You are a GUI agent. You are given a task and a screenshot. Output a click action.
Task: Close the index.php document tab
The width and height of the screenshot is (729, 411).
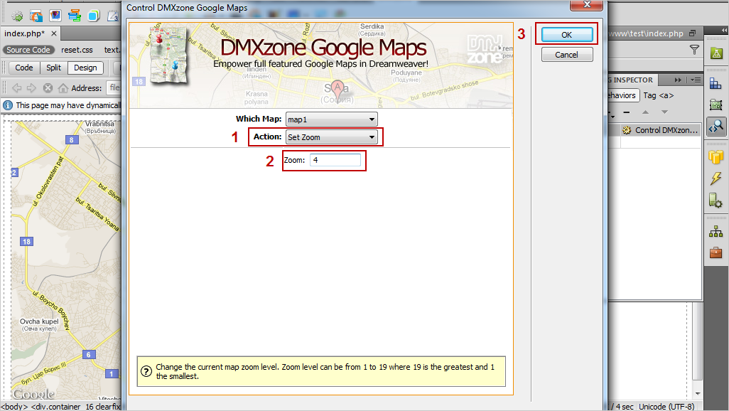[x=54, y=33]
